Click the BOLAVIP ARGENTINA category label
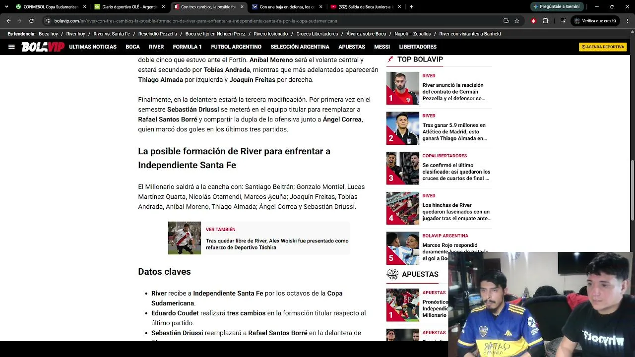 tap(445, 236)
